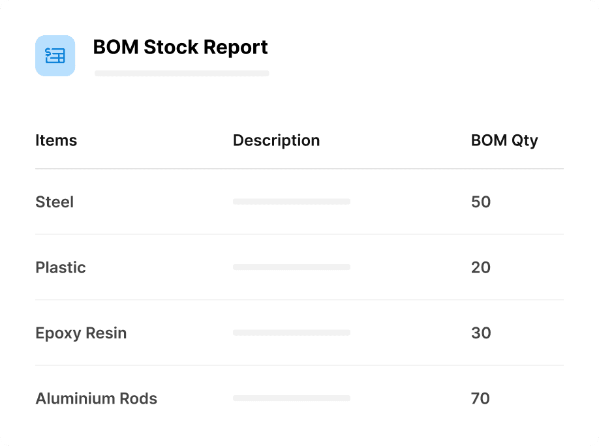The width and height of the screenshot is (599, 446).
Task: Click the BOM Qty column header
Action: (504, 140)
